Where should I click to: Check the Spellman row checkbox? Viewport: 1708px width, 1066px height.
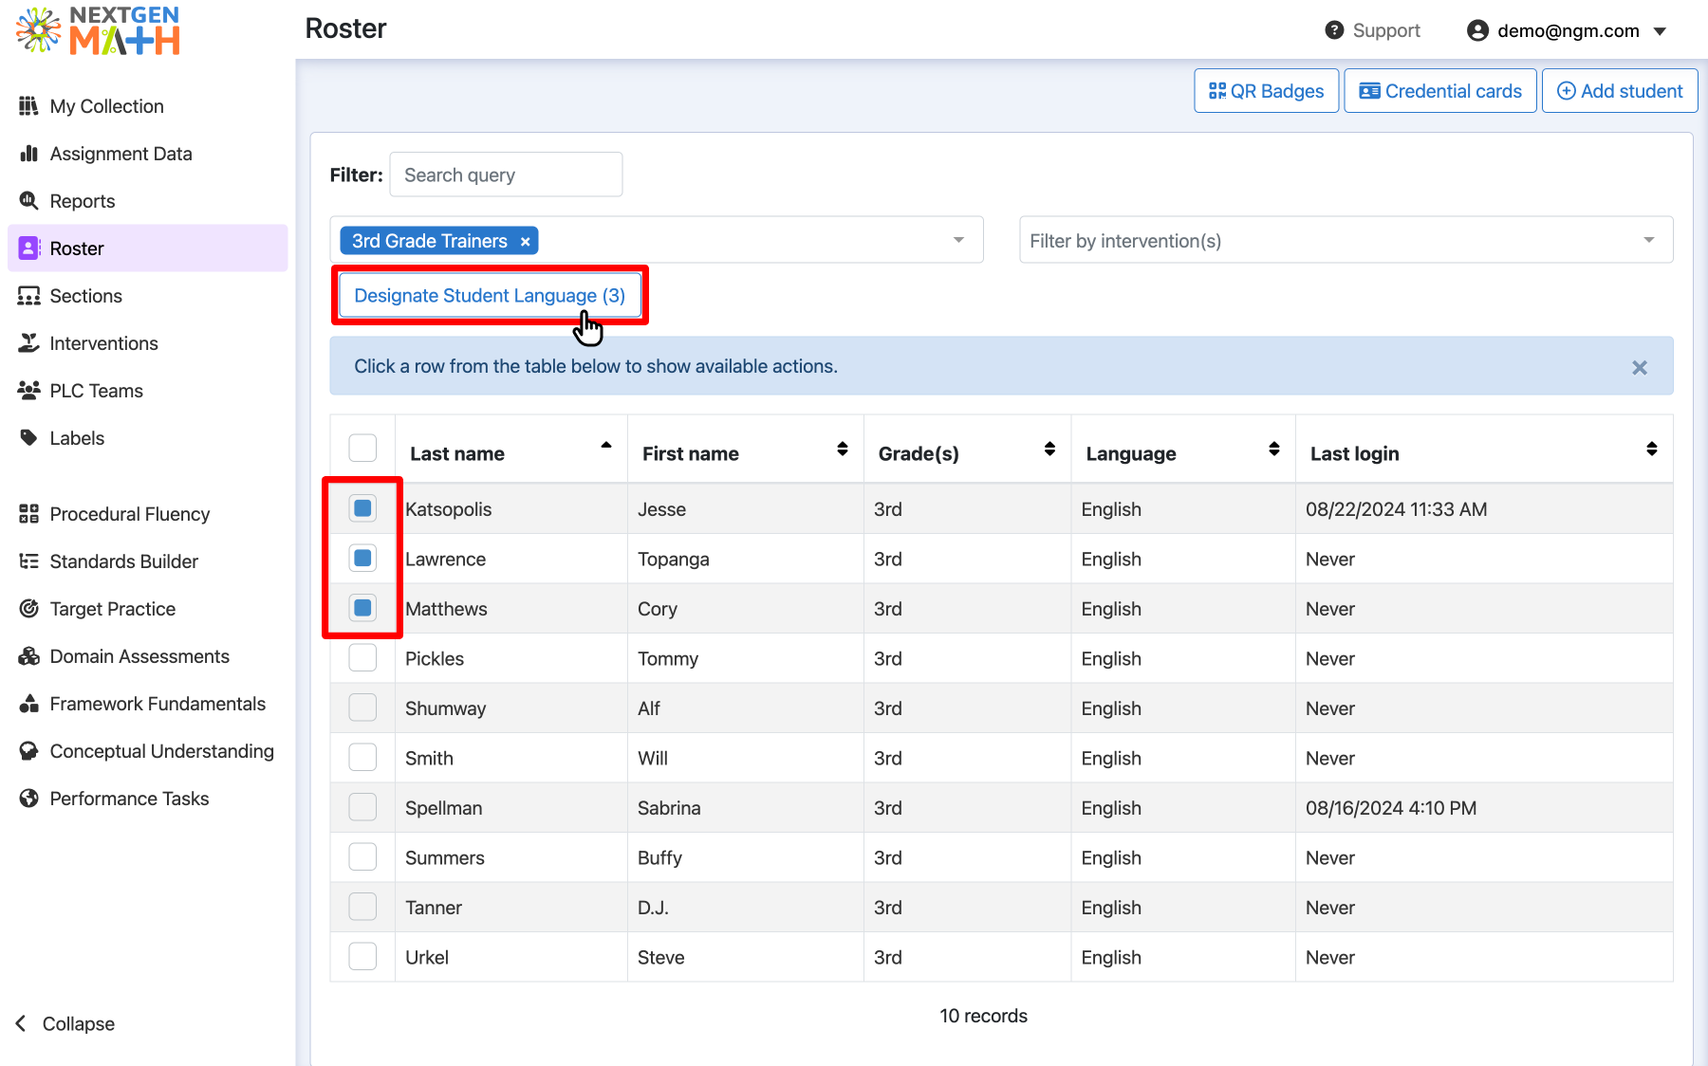[362, 806]
